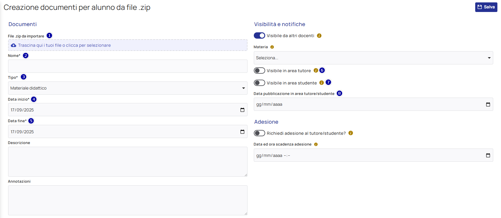Click the Visibilità e notifiche heading
The height and width of the screenshot is (218, 501).
tap(280, 24)
